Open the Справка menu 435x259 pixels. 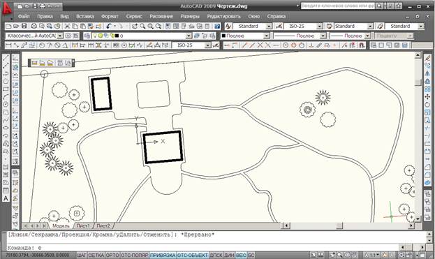click(x=277, y=16)
